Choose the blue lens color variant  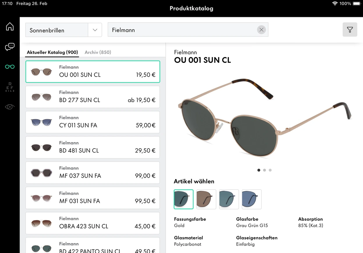(x=252, y=199)
